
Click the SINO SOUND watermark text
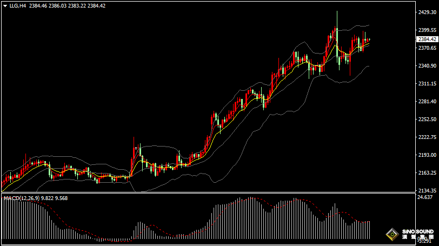click(x=416, y=232)
